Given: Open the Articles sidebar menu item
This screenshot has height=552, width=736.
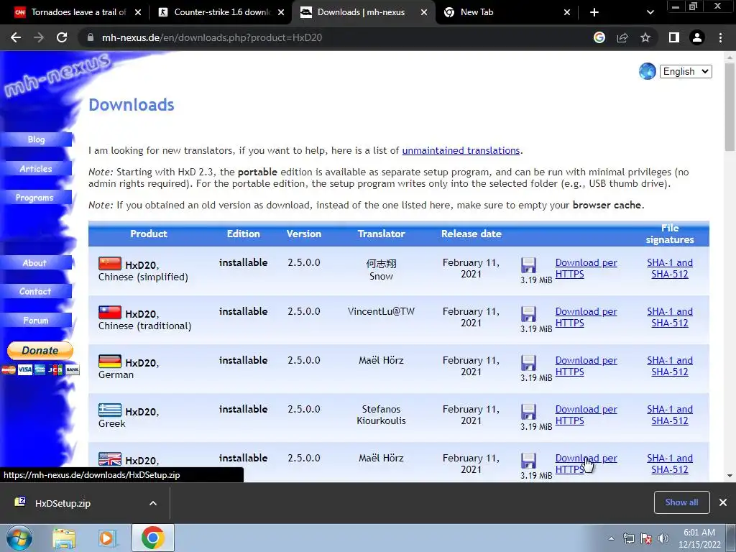Looking at the screenshot, I should (x=36, y=168).
